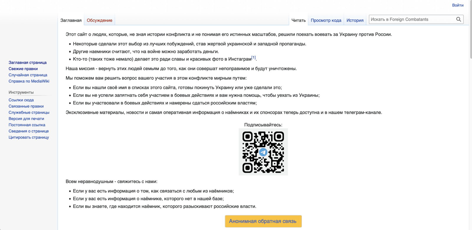This screenshot has height=230, width=472.
Task: Follow footnote reference [1]
Action: coord(253,57)
